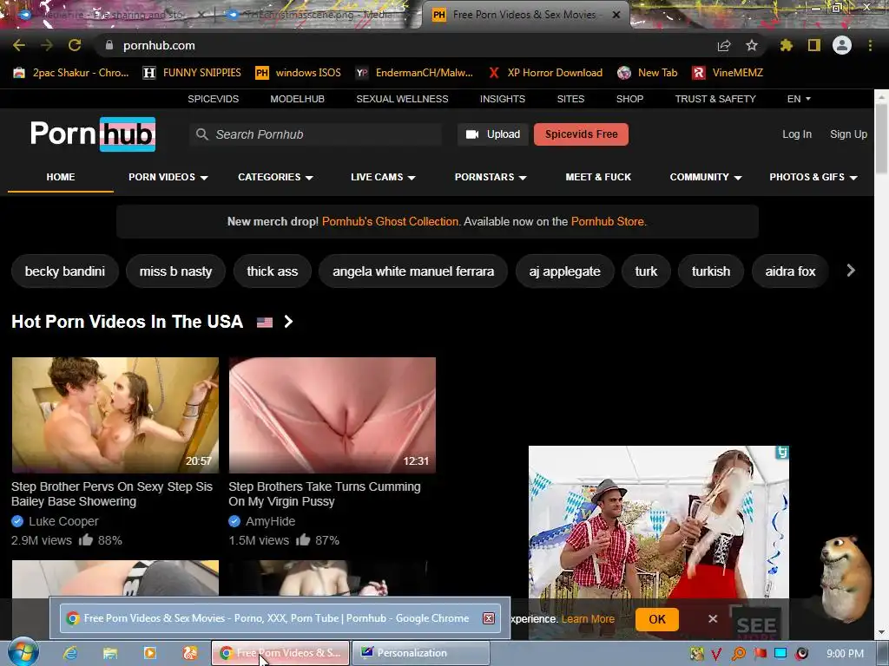
Task: Open TRUST & SAFETY in the top menu
Action: [x=715, y=99]
